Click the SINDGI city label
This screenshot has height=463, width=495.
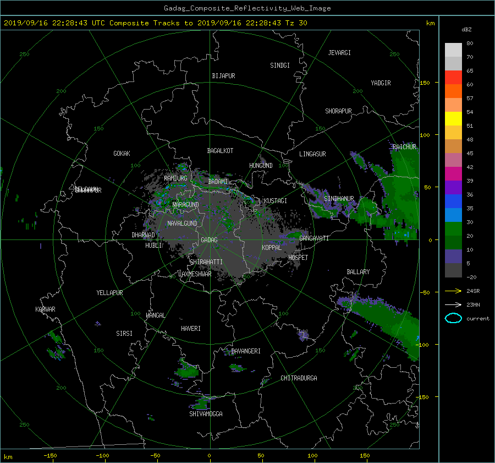(280, 66)
